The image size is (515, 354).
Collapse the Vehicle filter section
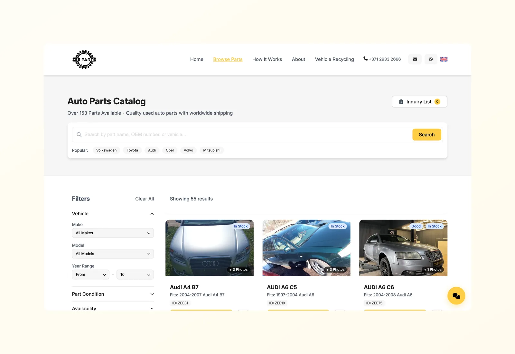click(113, 214)
